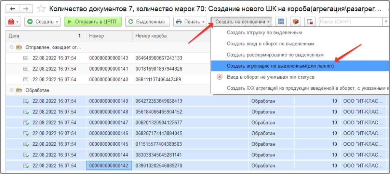Click the blue grid tiles toolbar icon

coord(281,22)
